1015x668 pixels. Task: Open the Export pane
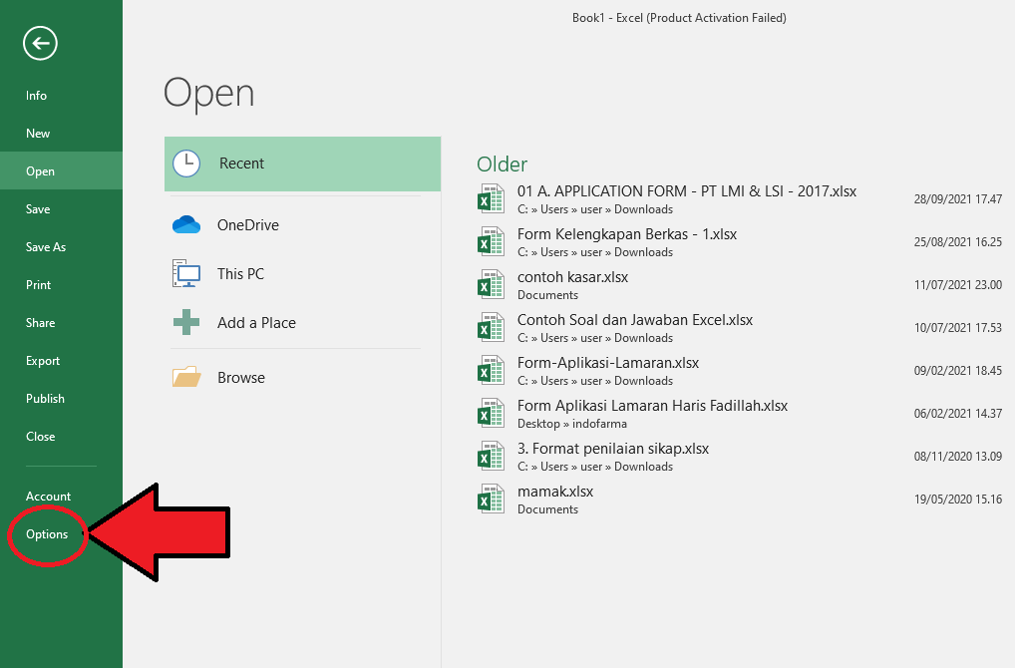(42, 360)
